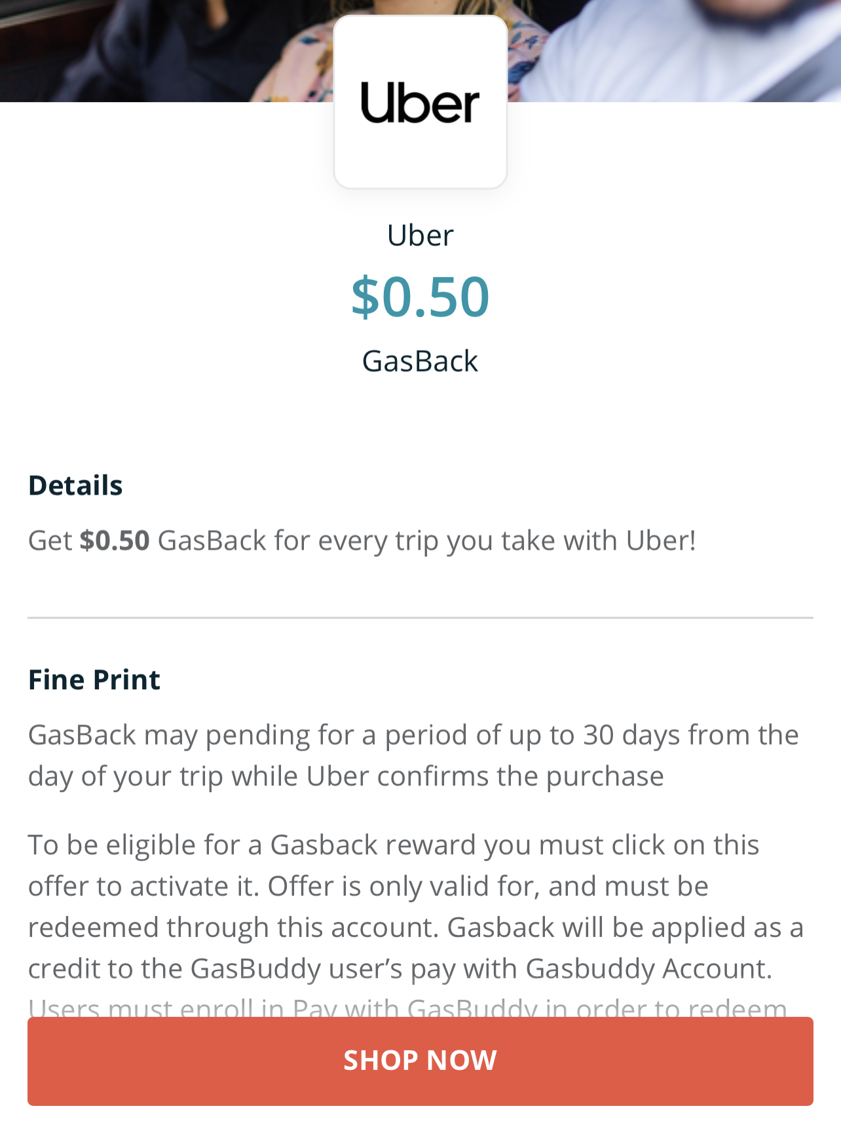Click the GasBack label under the amount
This screenshot has width=841, height=1121.
click(420, 361)
